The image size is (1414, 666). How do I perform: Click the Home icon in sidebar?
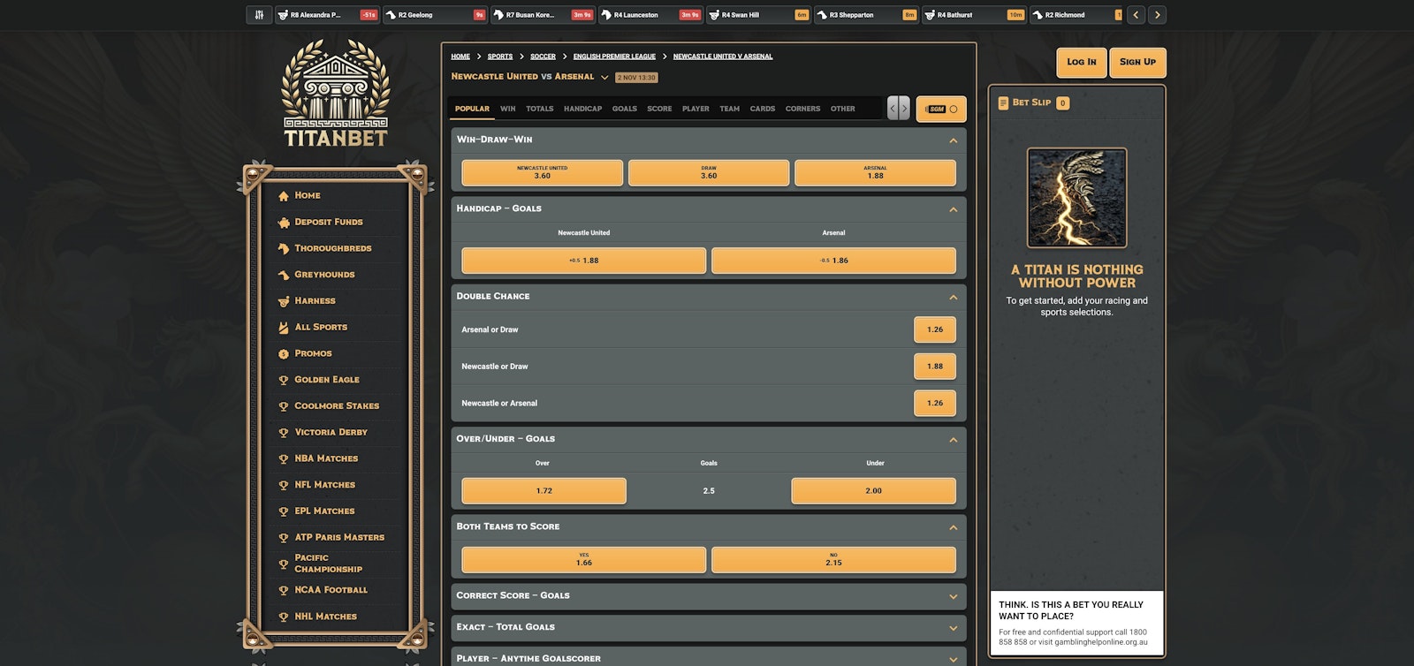pos(284,196)
